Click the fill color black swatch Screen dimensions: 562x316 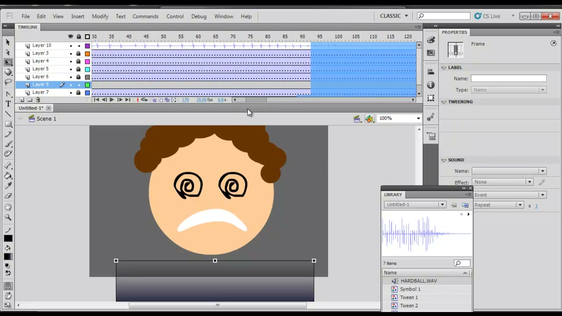pyautogui.click(x=8, y=257)
